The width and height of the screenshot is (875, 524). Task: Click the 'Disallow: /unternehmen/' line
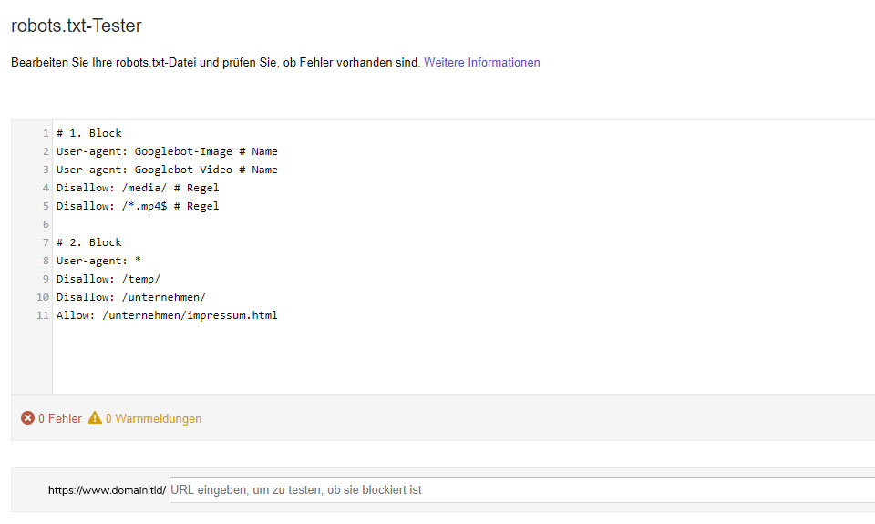pyautogui.click(x=131, y=297)
